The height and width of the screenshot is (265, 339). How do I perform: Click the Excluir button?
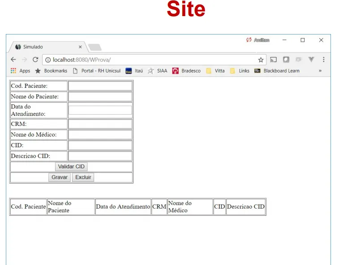point(83,177)
